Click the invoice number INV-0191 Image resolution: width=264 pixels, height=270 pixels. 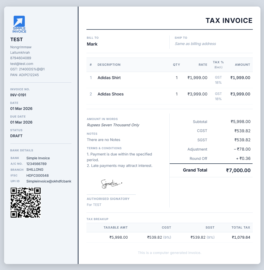(x=18, y=95)
